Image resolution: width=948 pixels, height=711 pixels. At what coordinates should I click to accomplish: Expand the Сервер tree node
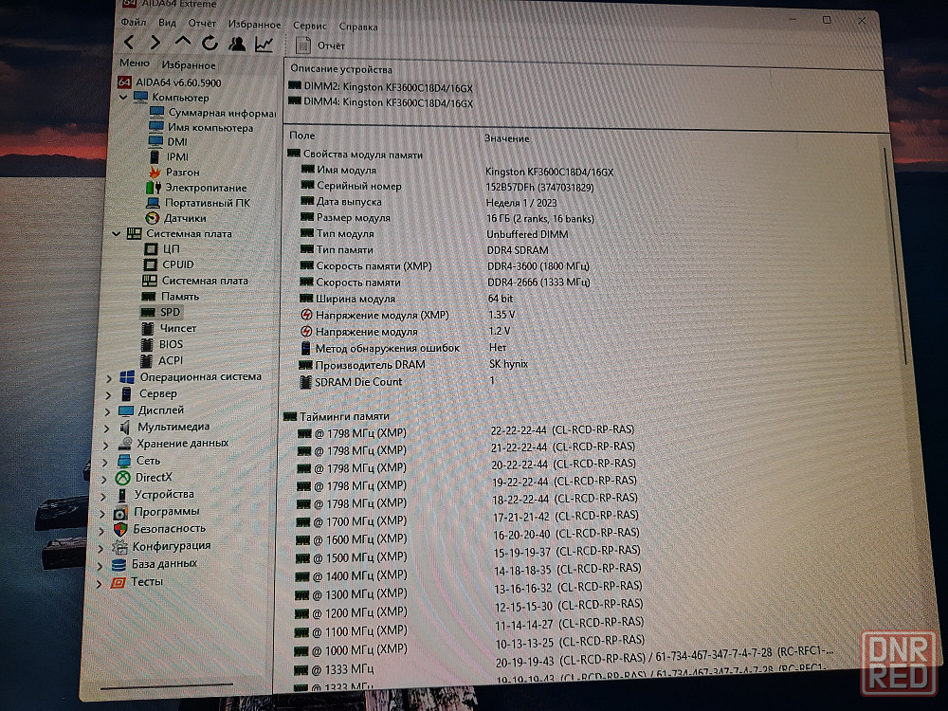pyautogui.click(x=108, y=394)
